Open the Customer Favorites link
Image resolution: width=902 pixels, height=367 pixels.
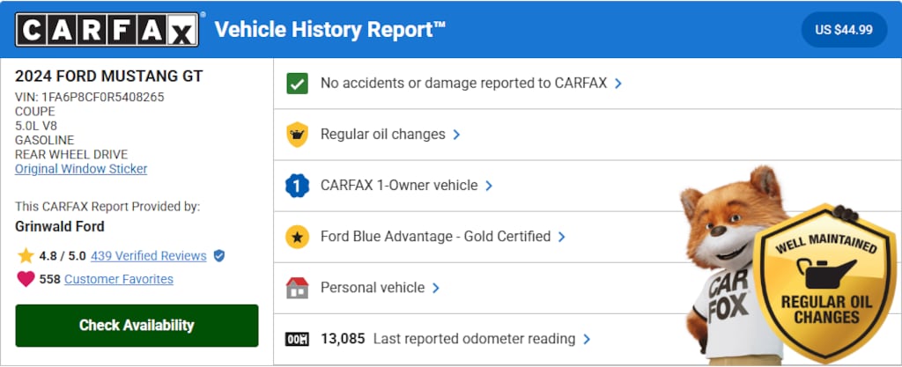pyautogui.click(x=119, y=279)
